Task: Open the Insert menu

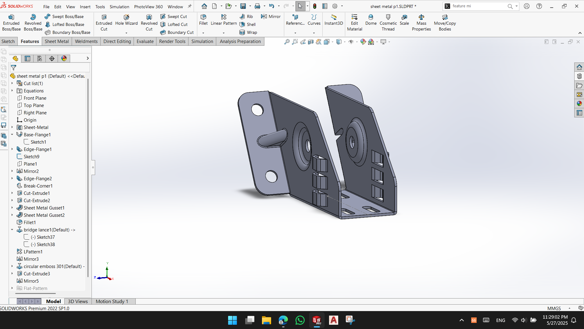Action: 85,6
